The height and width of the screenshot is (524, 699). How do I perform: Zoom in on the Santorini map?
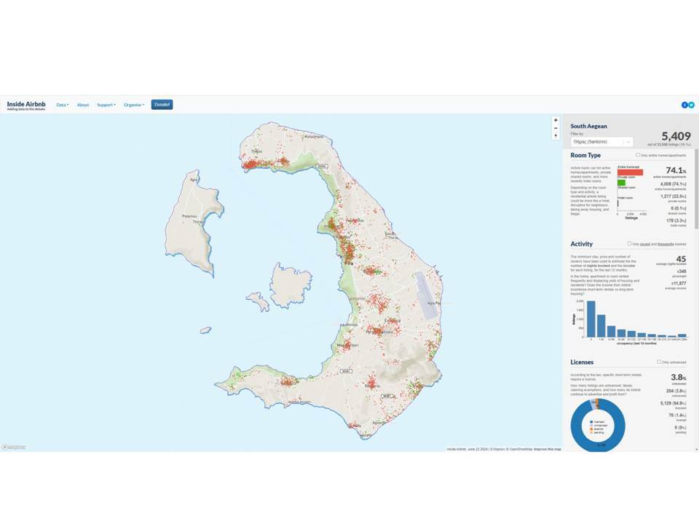point(556,120)
